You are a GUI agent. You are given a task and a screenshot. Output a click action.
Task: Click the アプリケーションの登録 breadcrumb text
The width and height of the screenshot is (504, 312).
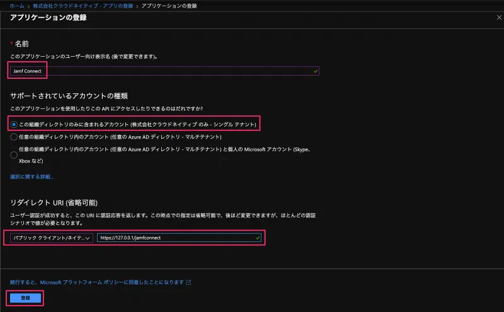pos(169,6)
